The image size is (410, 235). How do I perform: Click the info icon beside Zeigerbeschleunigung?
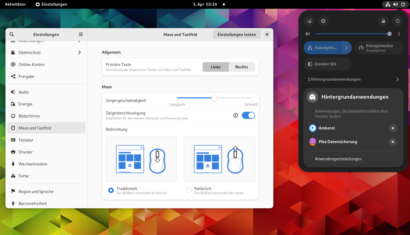[236, 115]
